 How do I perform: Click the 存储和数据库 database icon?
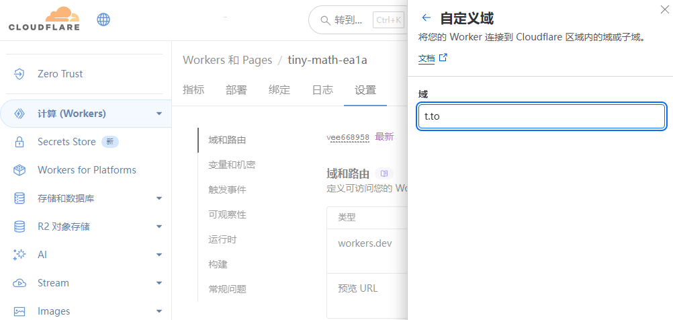19,198
